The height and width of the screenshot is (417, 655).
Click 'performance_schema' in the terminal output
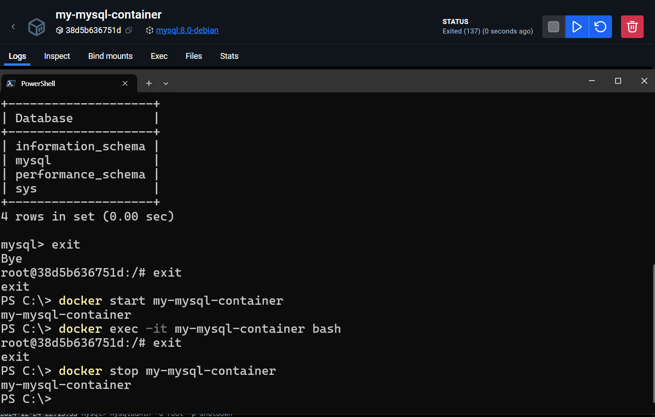click(x=81, y=174)
